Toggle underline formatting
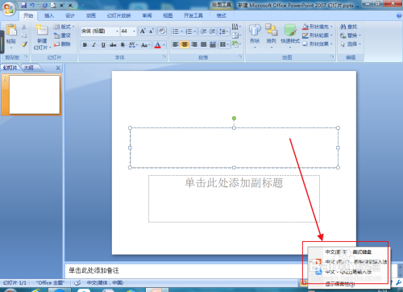Screen dimensions: 403x292 click(x=103, y=45)
